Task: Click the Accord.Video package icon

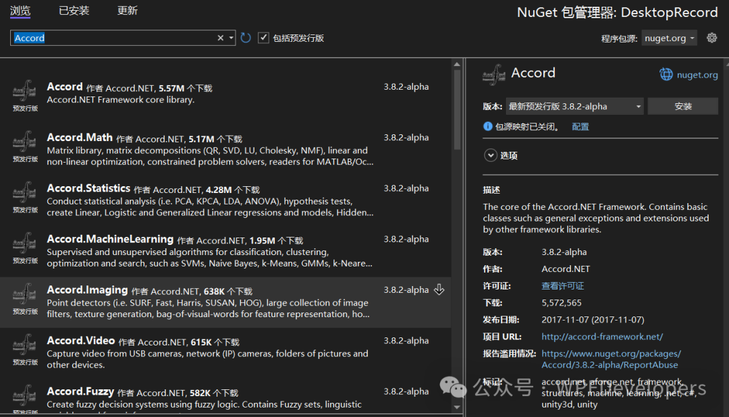Action: click(25, 345)
